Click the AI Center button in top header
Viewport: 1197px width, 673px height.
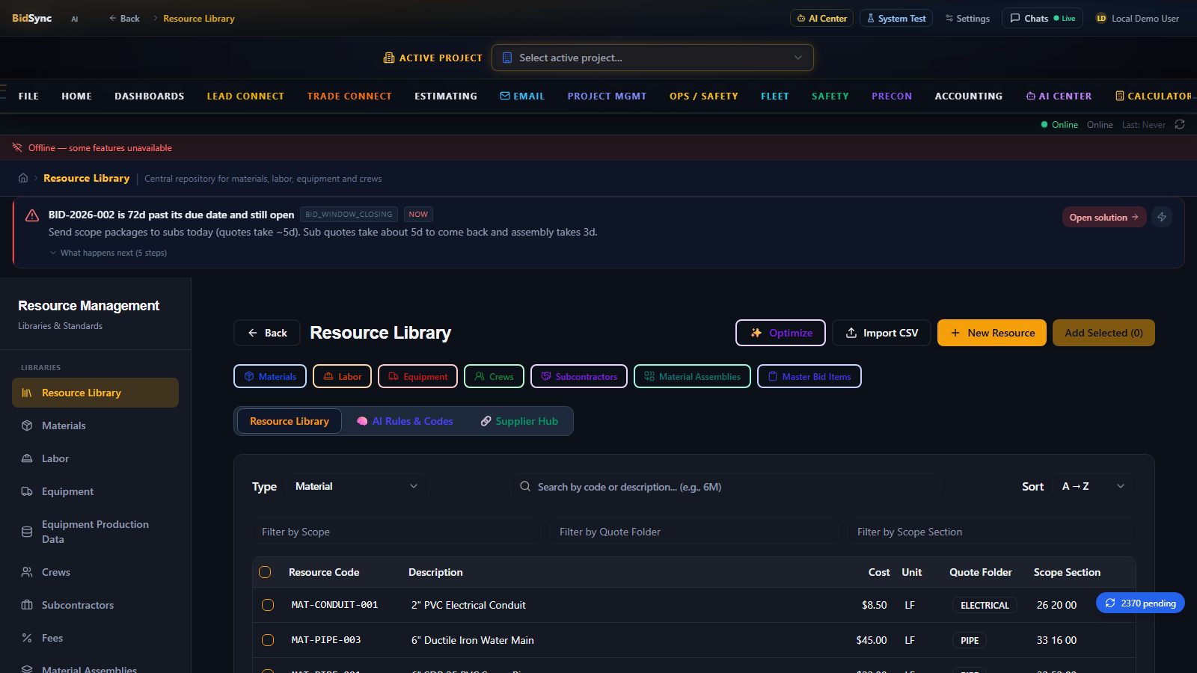click(821, 18)
